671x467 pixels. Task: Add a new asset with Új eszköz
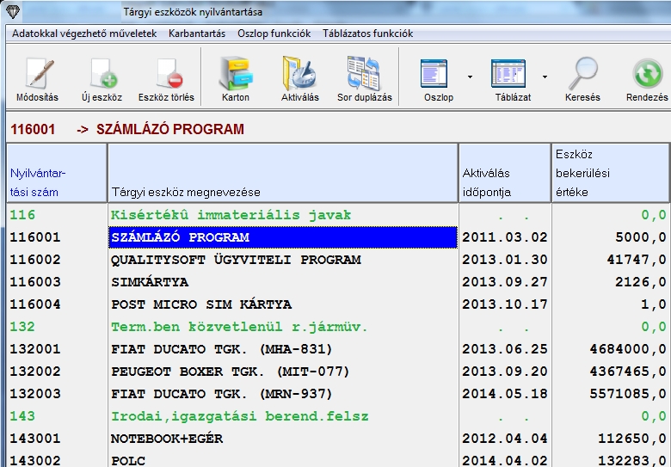point(102,75)
